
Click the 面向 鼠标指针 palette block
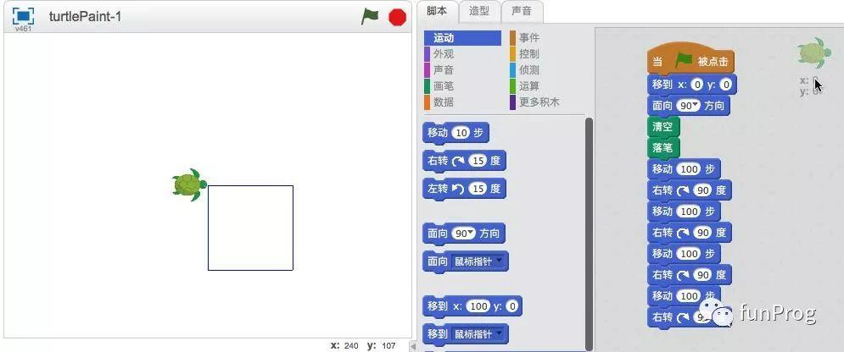point(466,261)
